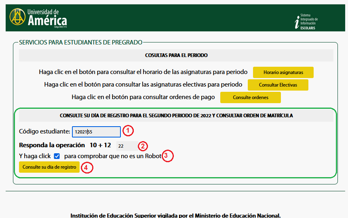This screenshot has width=348, height=218.
Task: Click the text about asignaturas electivas para periodo
Action: point(143,85)
